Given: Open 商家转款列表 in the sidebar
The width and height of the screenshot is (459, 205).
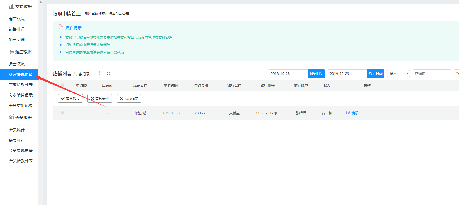Looking at the screenshot, I should [21, 85].
